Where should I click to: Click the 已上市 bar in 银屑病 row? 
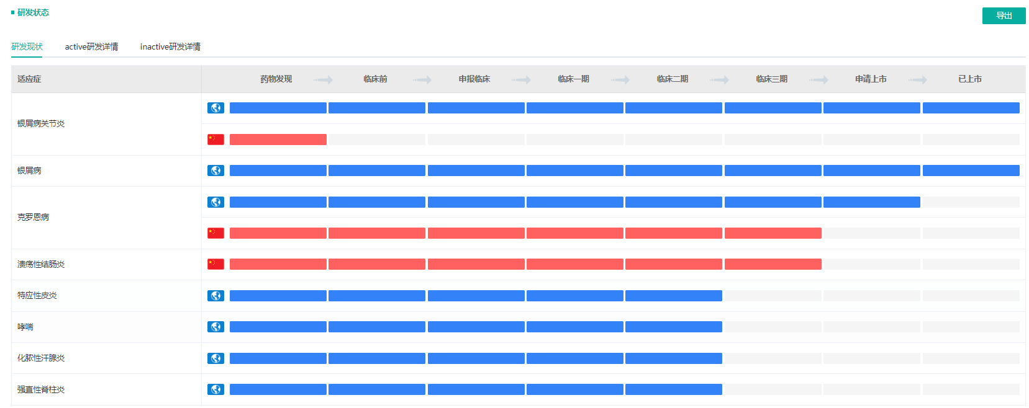pyautogui.click(x=971, y=171)
